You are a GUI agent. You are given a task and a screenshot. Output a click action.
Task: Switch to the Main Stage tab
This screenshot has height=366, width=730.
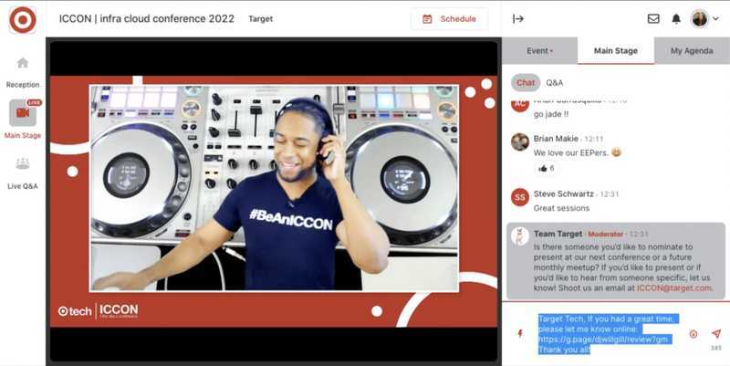(x=615, y=51)
